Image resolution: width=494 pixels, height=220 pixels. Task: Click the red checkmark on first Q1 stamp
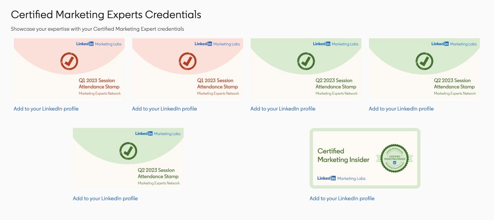[x=69, y=61]
